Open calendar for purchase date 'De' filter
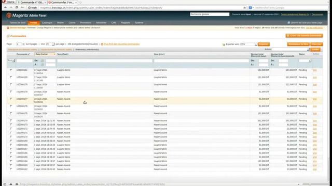Screen dimensions: 332x186 [x=43, y=61]
